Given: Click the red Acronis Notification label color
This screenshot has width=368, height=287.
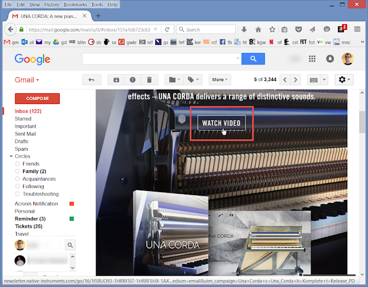Looking at the screenshot, I should (x=72, y=204).
